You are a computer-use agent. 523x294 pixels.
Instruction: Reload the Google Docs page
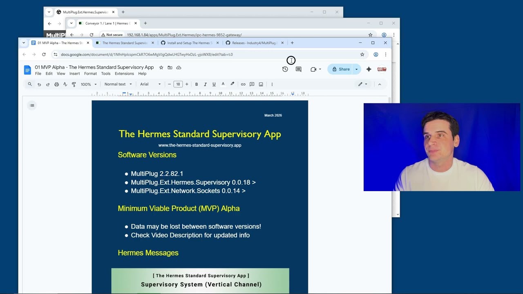click(x=44, y=54)
